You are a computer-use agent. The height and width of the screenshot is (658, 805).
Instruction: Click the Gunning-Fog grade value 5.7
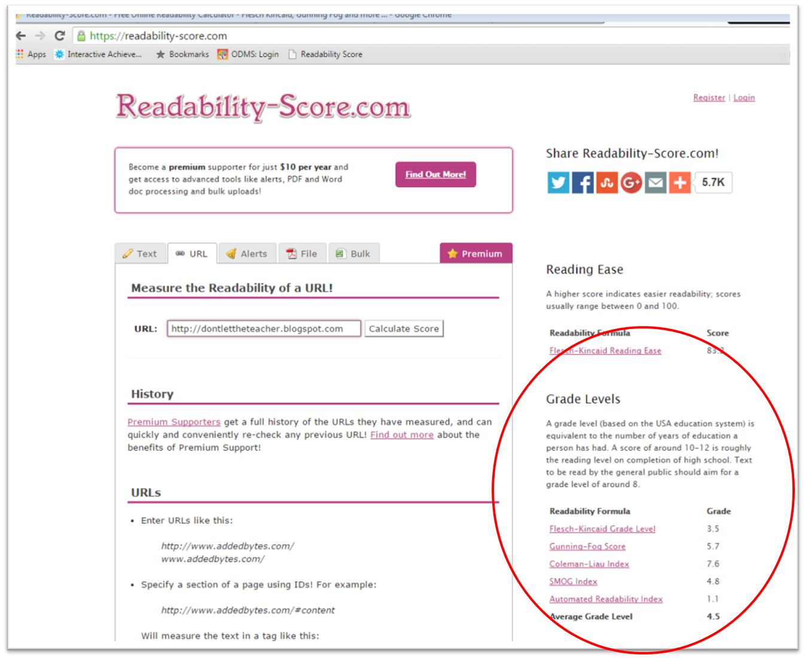coord(713,546)
